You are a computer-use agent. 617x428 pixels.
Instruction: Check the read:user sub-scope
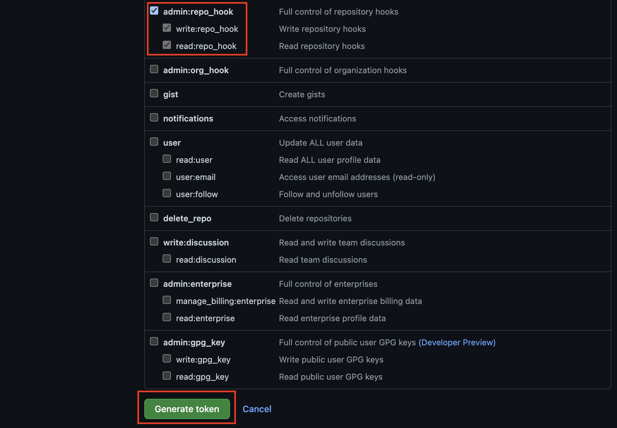(x=167, y=159)
